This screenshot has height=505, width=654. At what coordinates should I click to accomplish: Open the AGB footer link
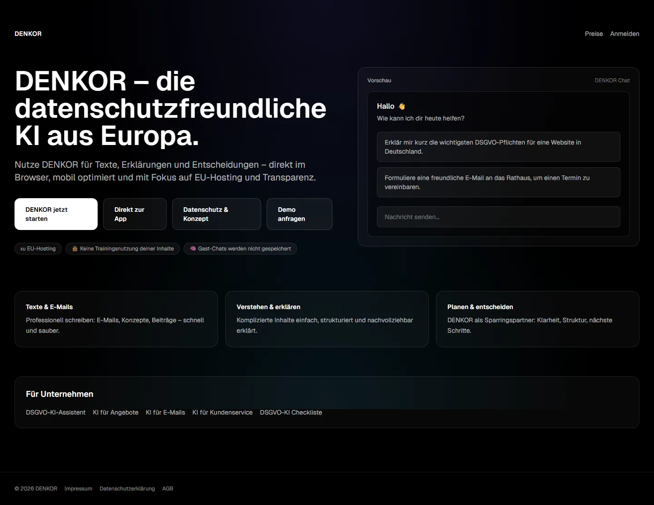168,489
